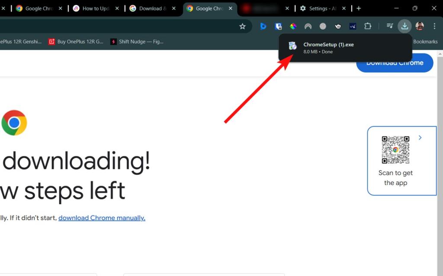Click the 'download Chrome manually' link
The image size is (443, 276).
pyautogui.click(x=102, y=218)
